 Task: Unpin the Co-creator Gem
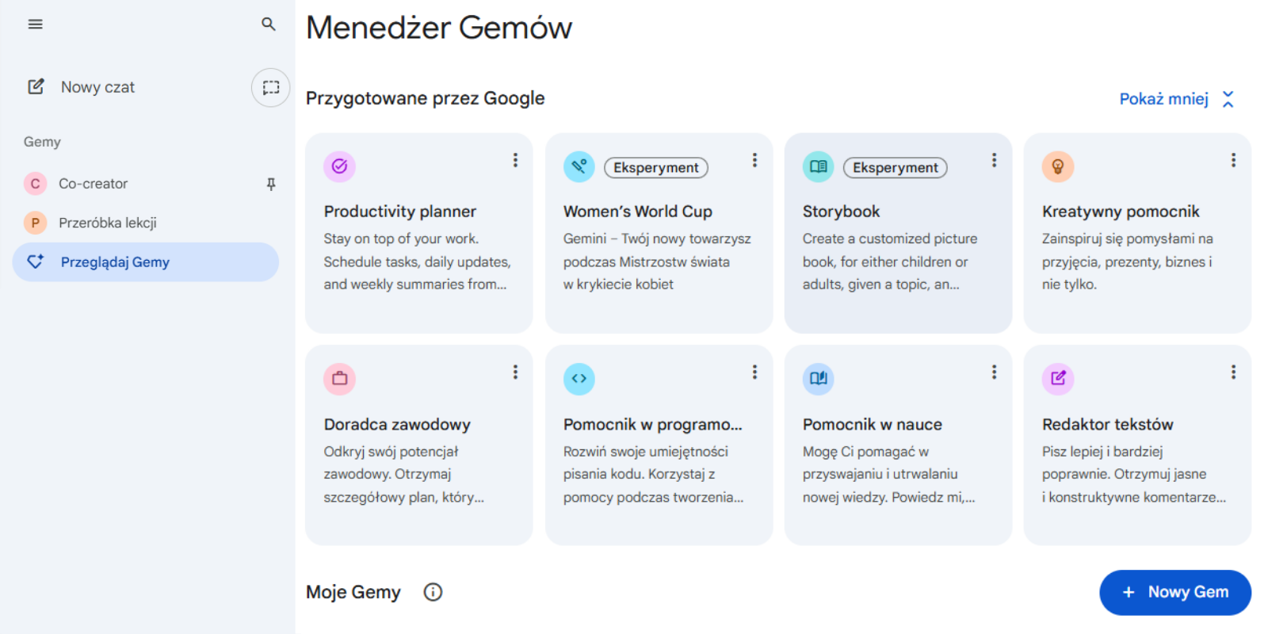(x=271, y=183)
